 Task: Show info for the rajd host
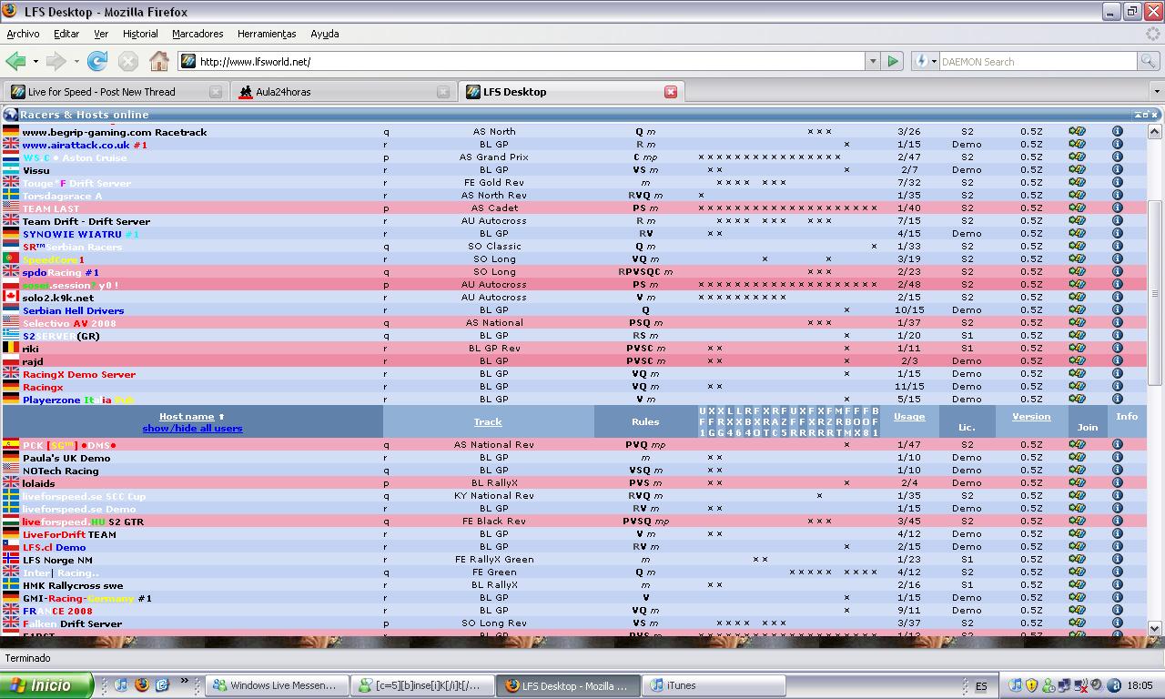pyautogui.click(x=1117, y=361)
